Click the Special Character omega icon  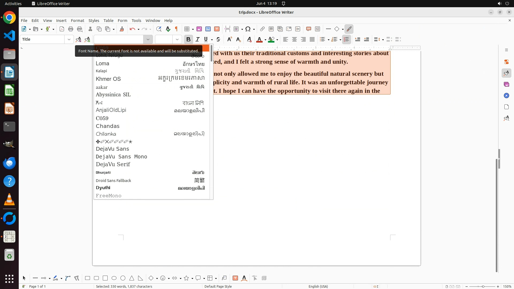point(248,29)
